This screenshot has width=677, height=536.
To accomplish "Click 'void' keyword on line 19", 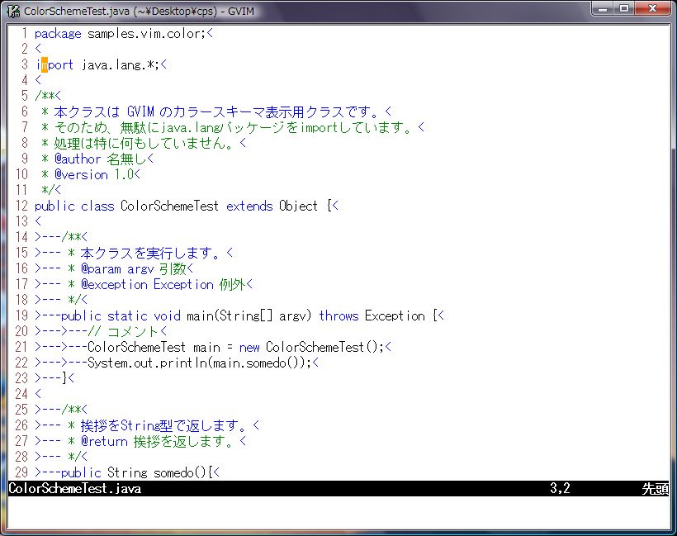I will [167, 315].
